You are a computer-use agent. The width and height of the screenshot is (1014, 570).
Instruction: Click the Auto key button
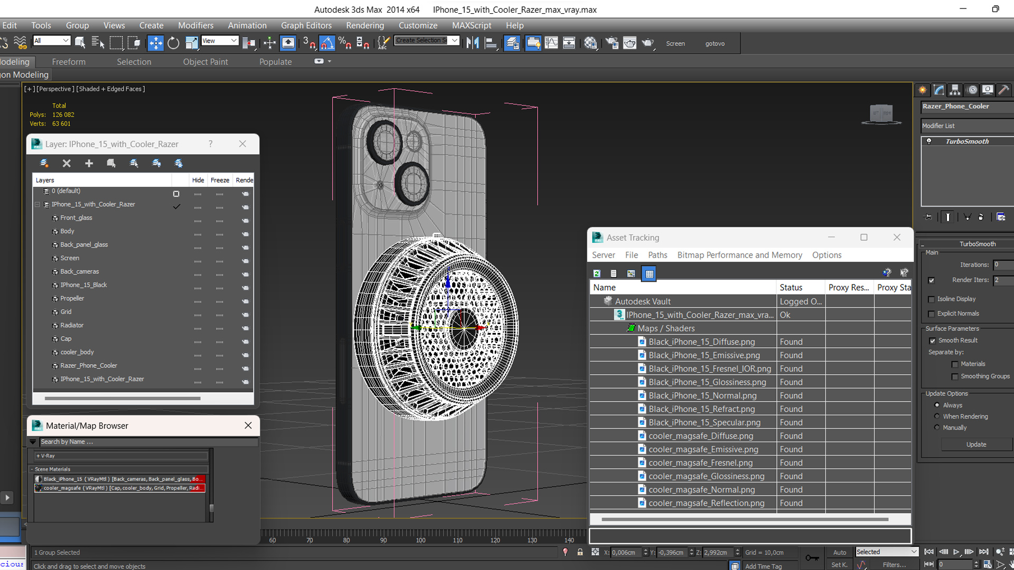pos(839,552)
